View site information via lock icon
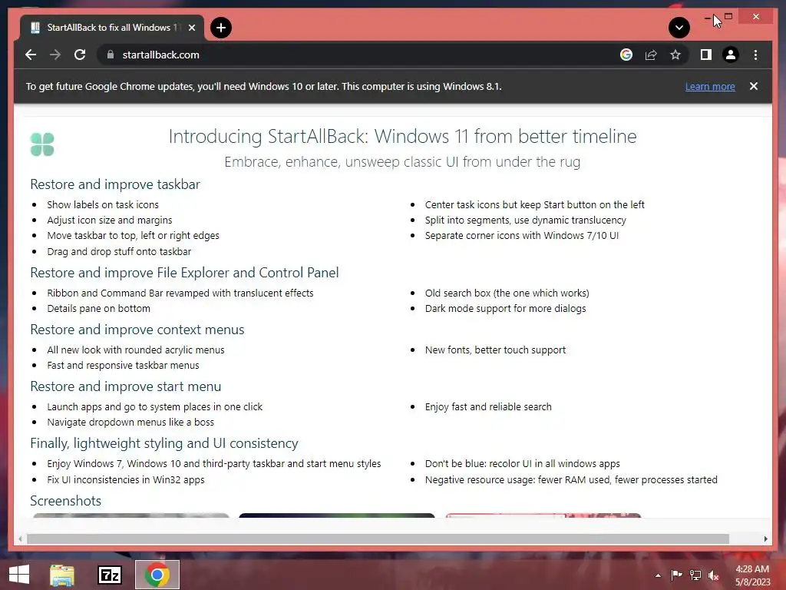 point(111,55)
